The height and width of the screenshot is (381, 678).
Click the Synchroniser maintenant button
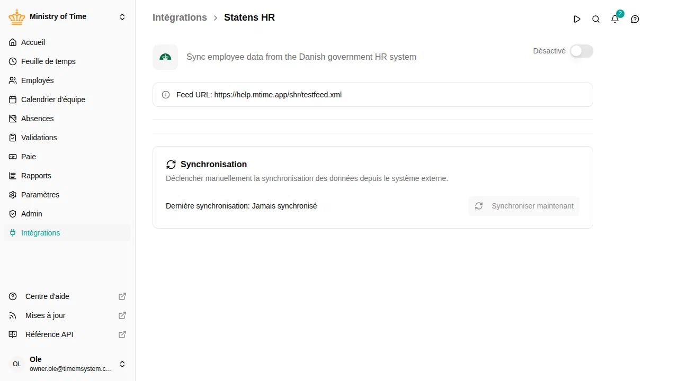point(524,206)
